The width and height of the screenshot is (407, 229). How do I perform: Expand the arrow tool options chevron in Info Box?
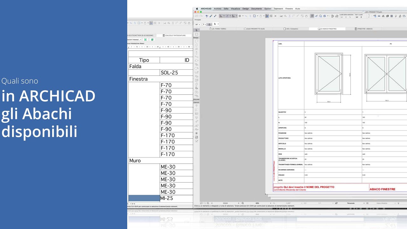pyautogui.click(x=218, y=24)
